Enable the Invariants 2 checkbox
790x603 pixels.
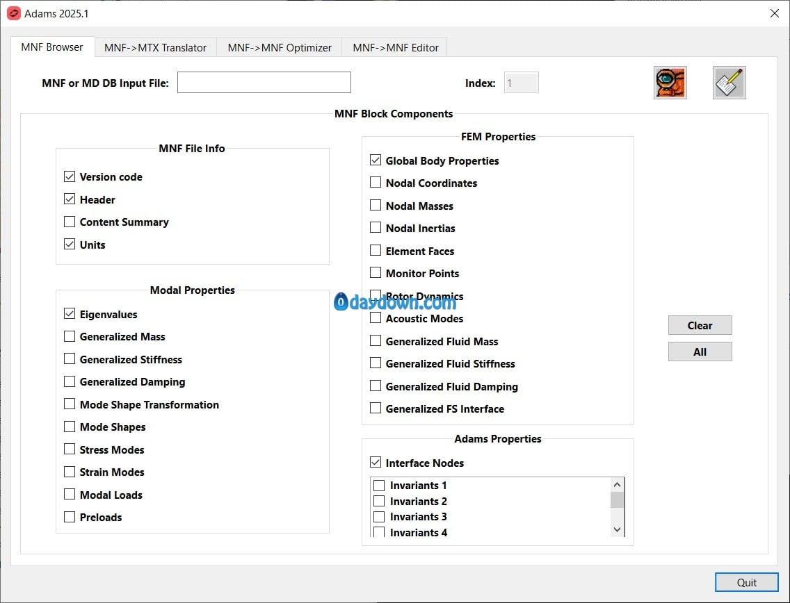point(379,501)
